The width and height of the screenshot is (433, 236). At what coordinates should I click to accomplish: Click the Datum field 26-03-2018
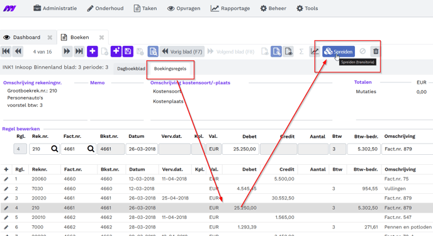click(x=142, y=149)
